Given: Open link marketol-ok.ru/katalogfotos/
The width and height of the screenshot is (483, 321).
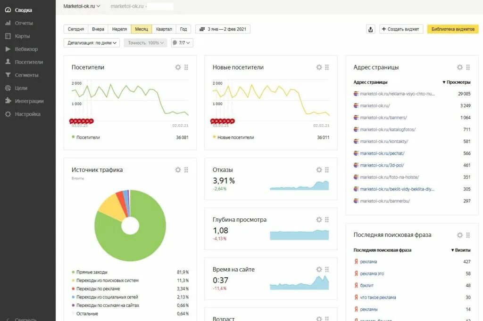Looking at the screenshot, I should click(x=388, y=129).
